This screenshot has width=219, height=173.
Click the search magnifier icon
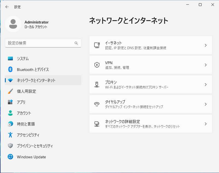(x=76, y=43)
